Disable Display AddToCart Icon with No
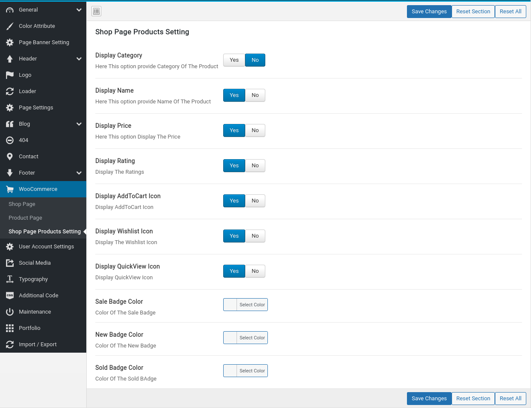The height and width of the screenshot is (408, 531). tap(255, 201)
